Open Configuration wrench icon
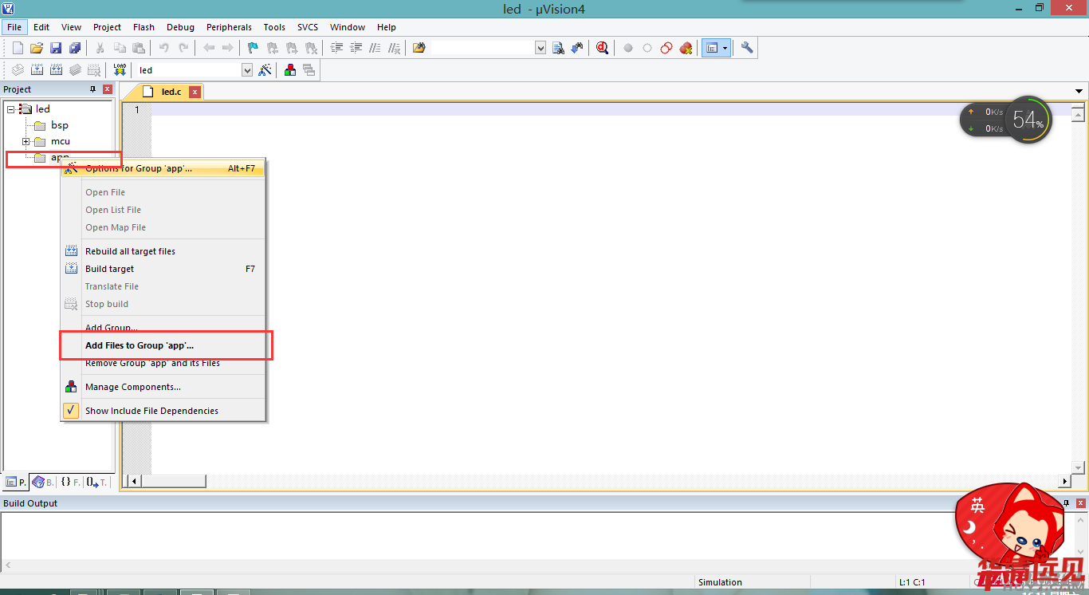Viewport: 1089px width, 595px height. (x=747, y=48)
